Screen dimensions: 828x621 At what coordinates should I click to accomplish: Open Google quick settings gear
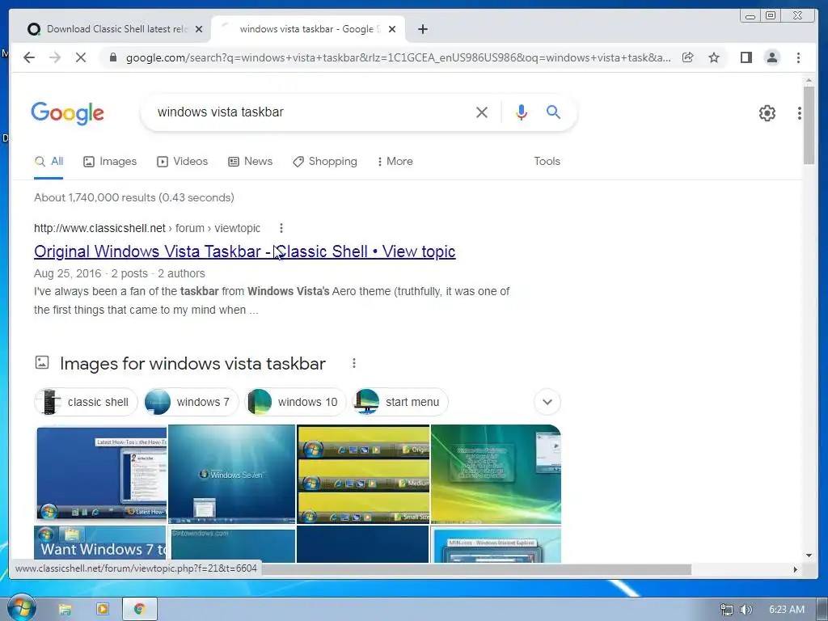tap(767, 113)
